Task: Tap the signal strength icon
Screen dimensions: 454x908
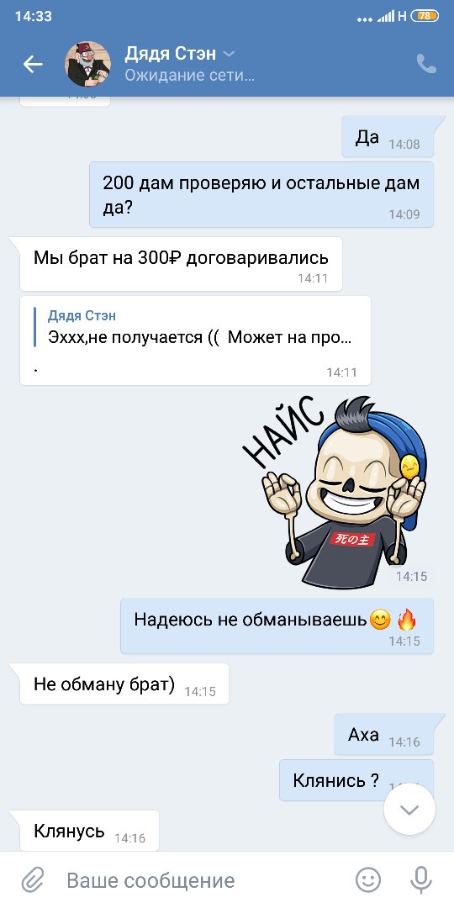Action: pos(386,16)
